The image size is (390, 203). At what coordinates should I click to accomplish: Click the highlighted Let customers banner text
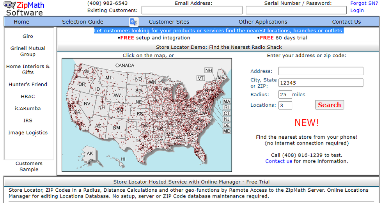pos(218,30)
